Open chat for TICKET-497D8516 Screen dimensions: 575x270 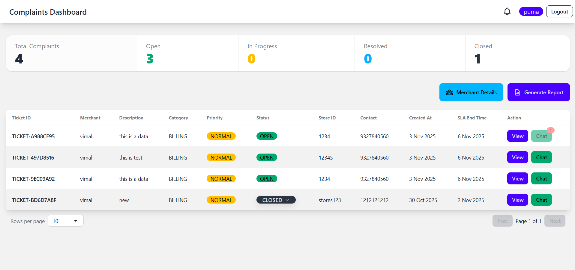pos(541,157)
